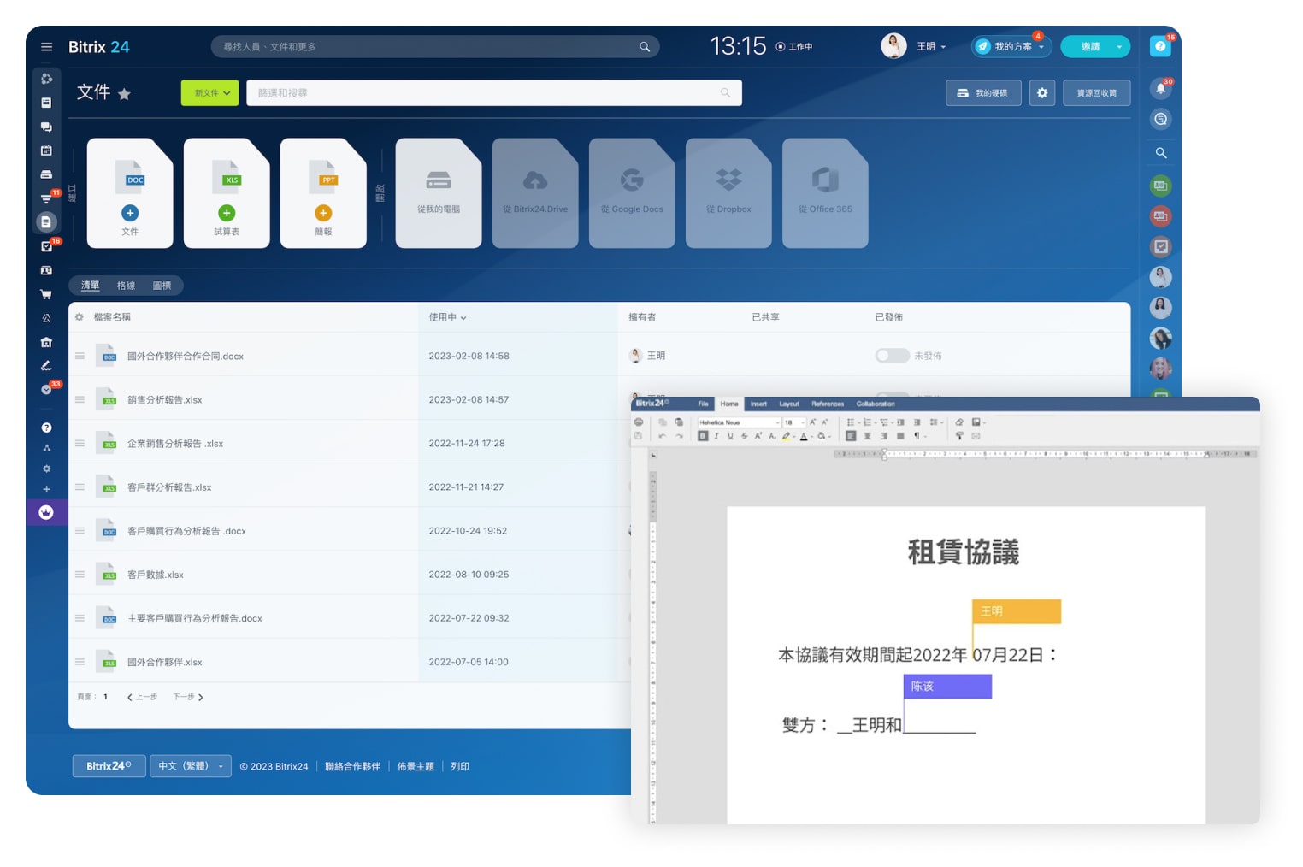The height and width of the screenshot is (867, 1303).
Task: Click the 我的硬碟 button
Action: click(983, 93)
